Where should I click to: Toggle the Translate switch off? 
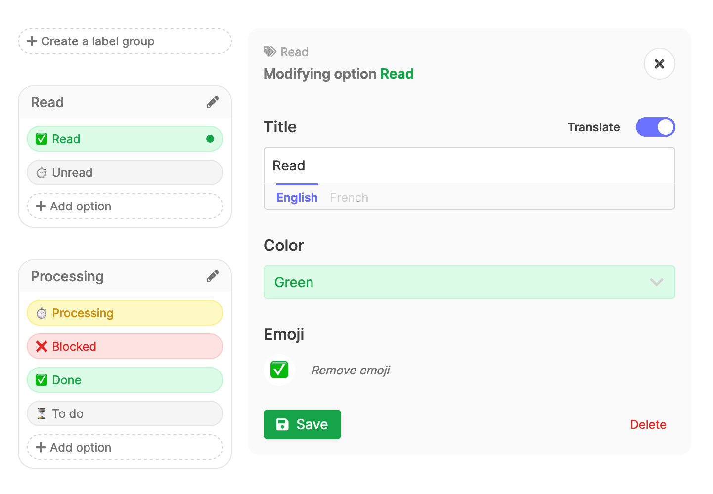coord(655,127)
